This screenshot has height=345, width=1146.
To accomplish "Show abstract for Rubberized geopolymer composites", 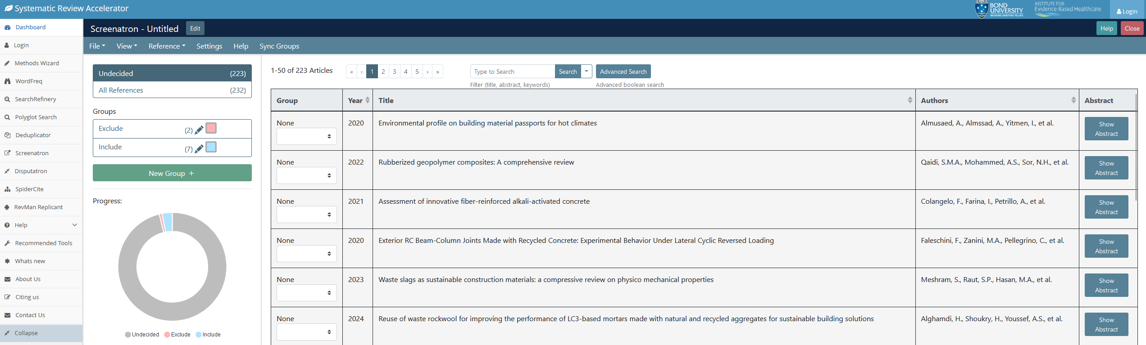I will coord(1106,168).
